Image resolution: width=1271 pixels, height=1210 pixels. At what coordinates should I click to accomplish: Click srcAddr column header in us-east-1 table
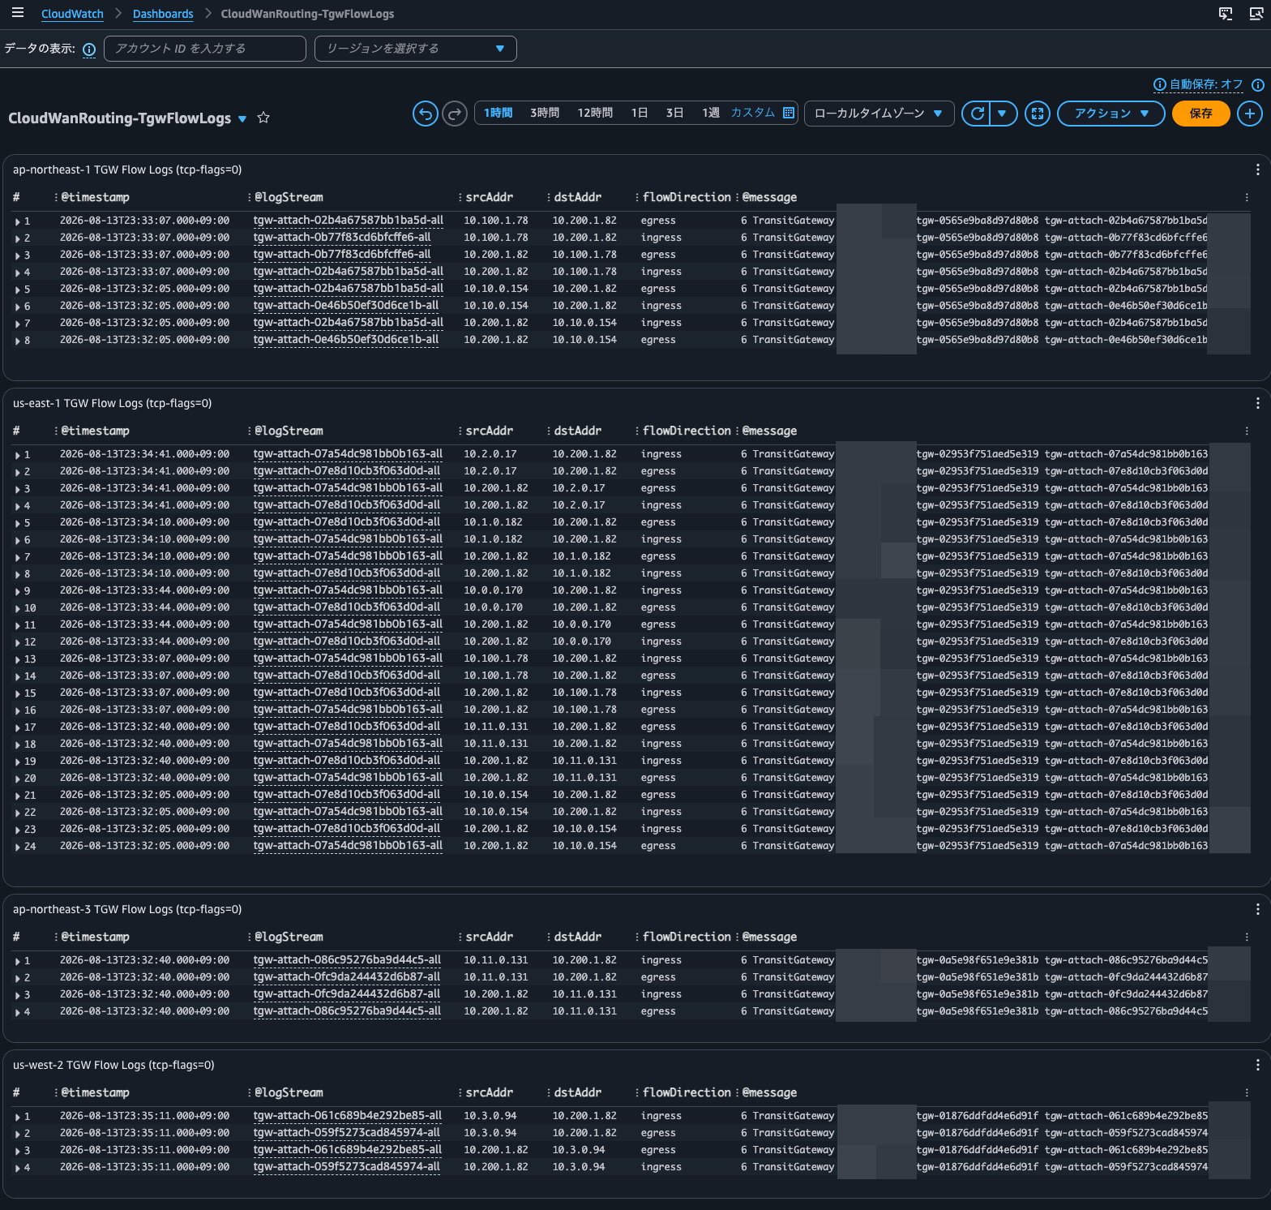click(x=489, y=431)
